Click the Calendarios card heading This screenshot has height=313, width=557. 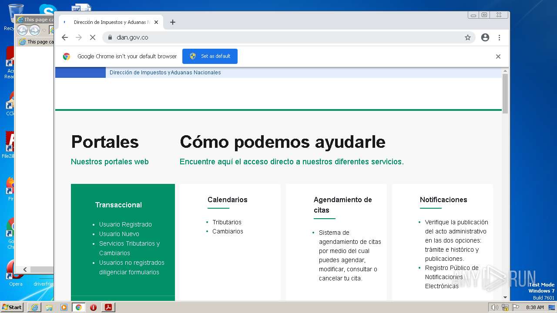click(x=227, y=200)
